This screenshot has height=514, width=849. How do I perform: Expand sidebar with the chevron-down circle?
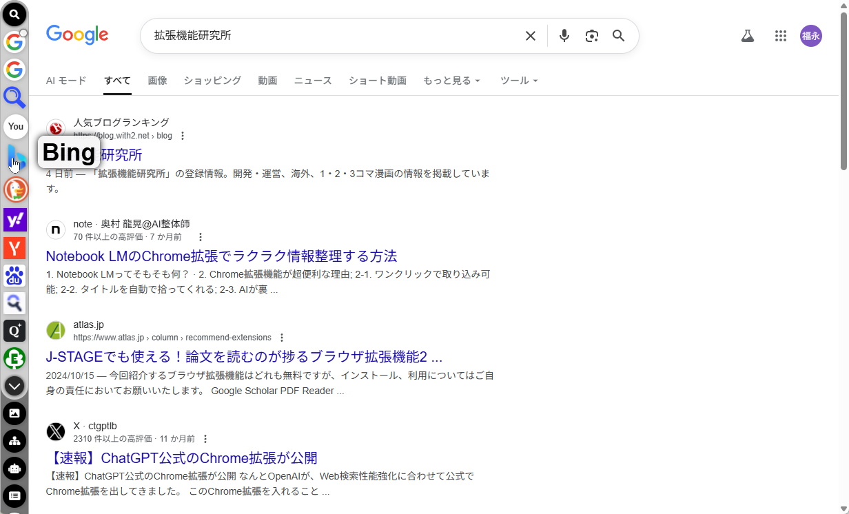14,386
